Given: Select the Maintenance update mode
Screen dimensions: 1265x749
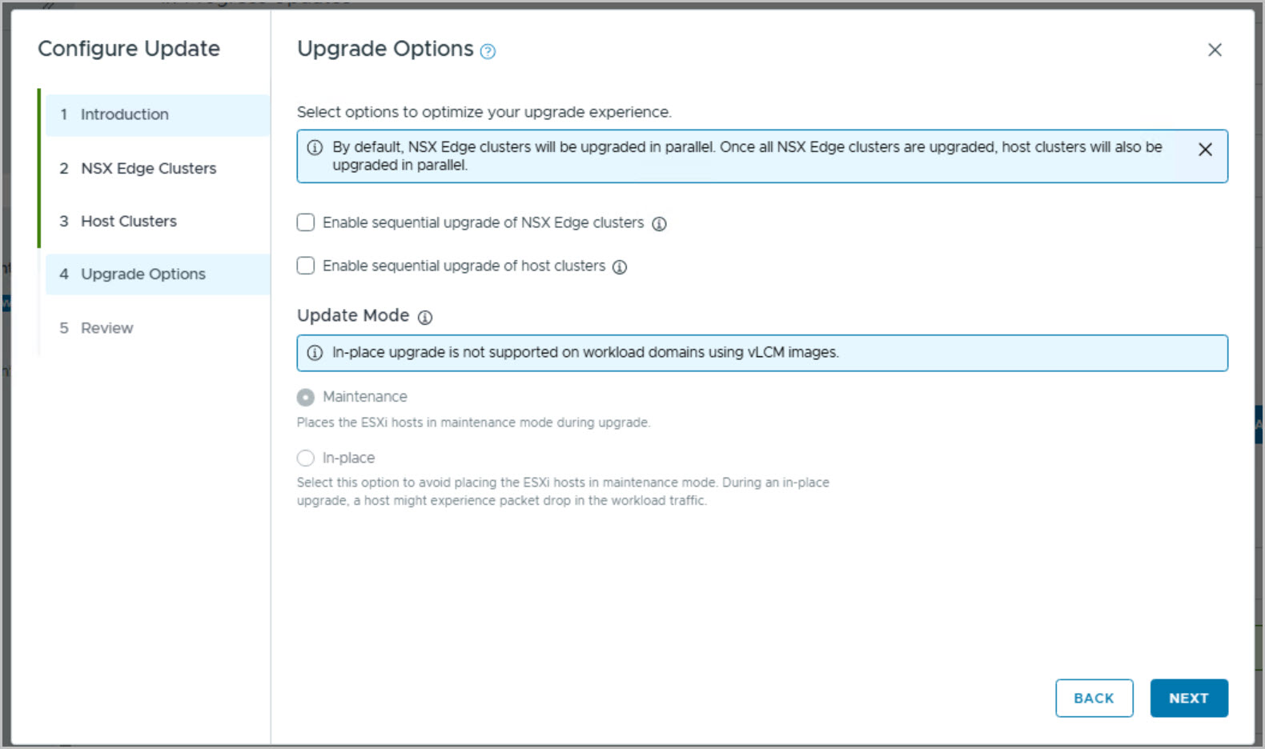Looking at the screenshot, I should point(306,398).
